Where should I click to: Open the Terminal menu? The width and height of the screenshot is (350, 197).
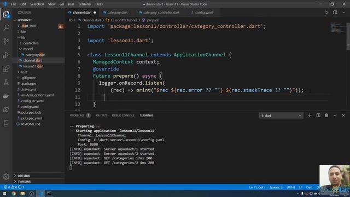coord(85,4)
